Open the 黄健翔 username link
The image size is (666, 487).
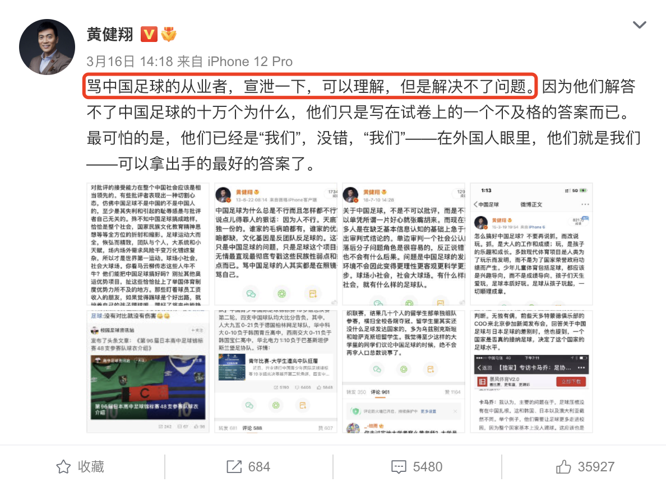coord(110,34)
